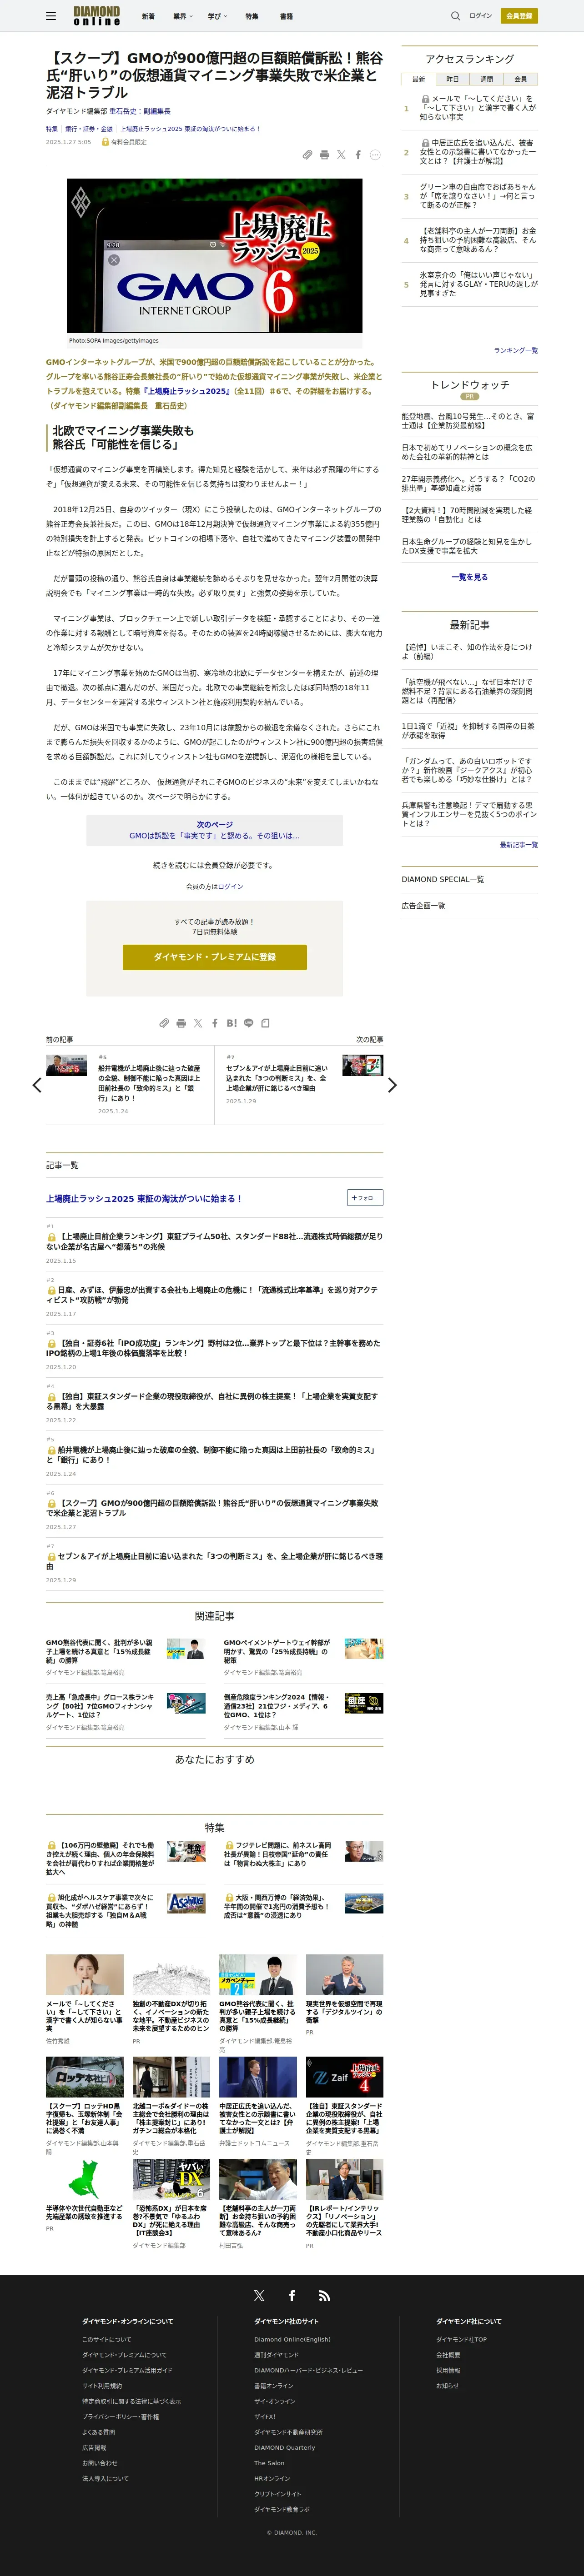Open the 最新記事一覧 link
Viewport: 584px width, 2576px height.
[519, 845]
